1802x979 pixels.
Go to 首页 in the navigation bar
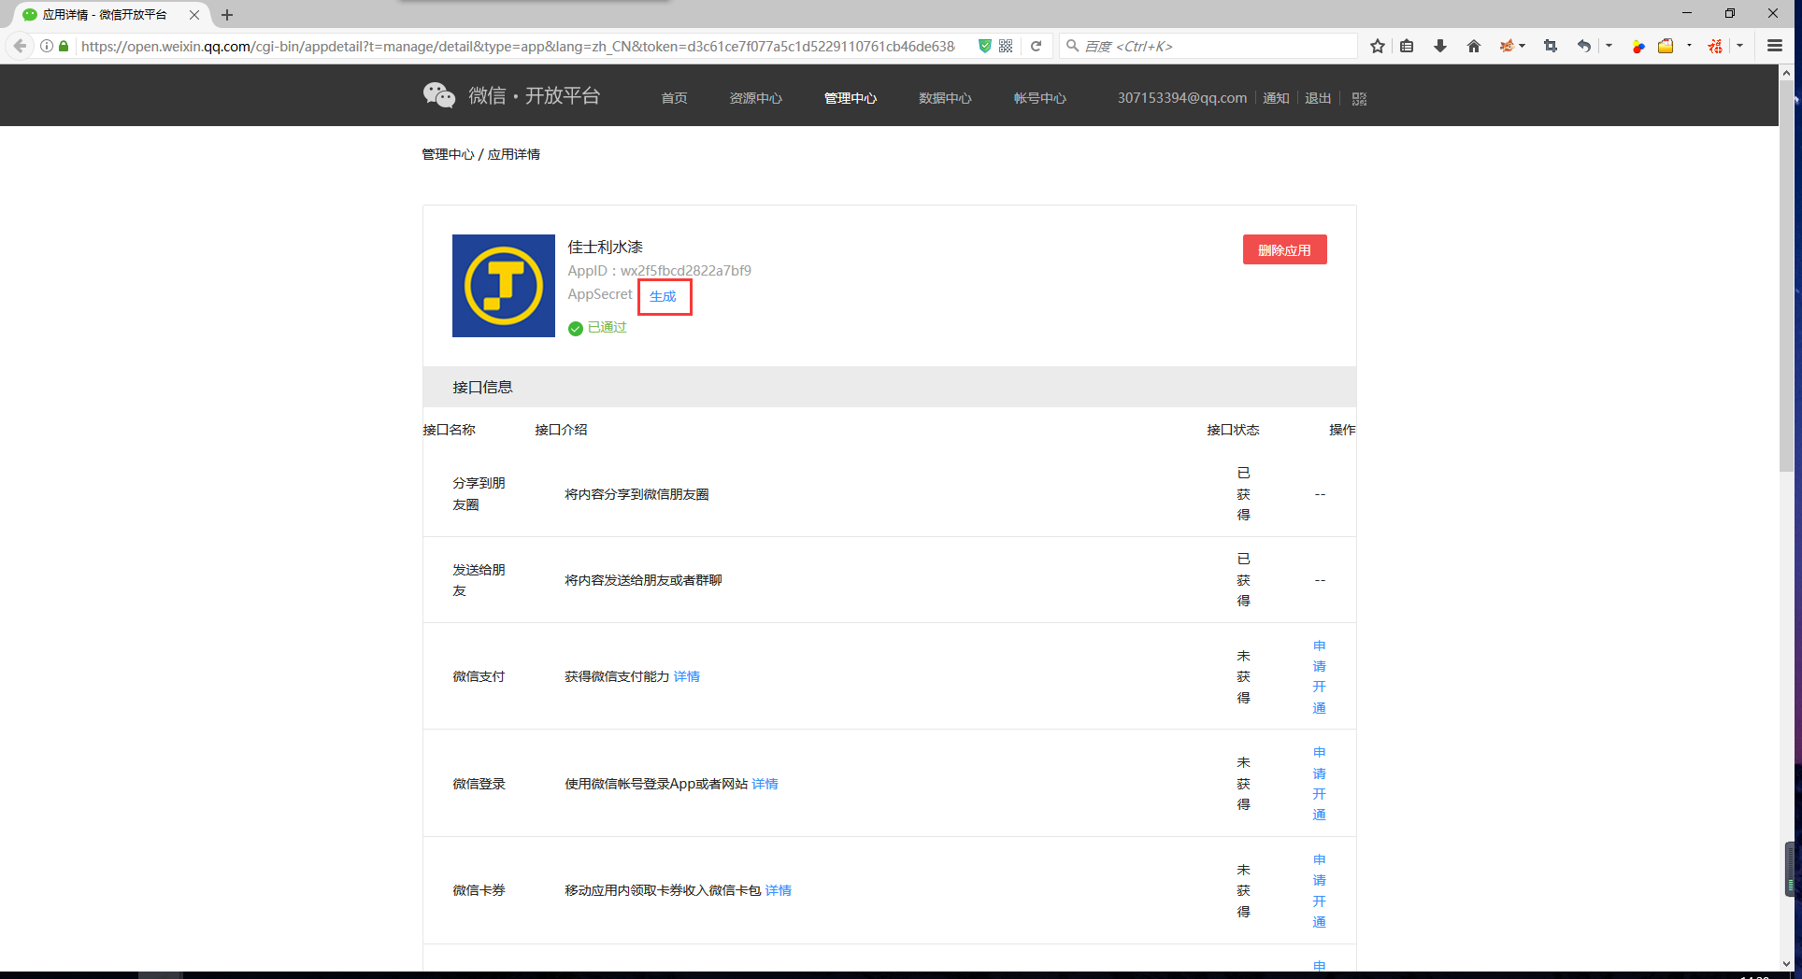674,98
